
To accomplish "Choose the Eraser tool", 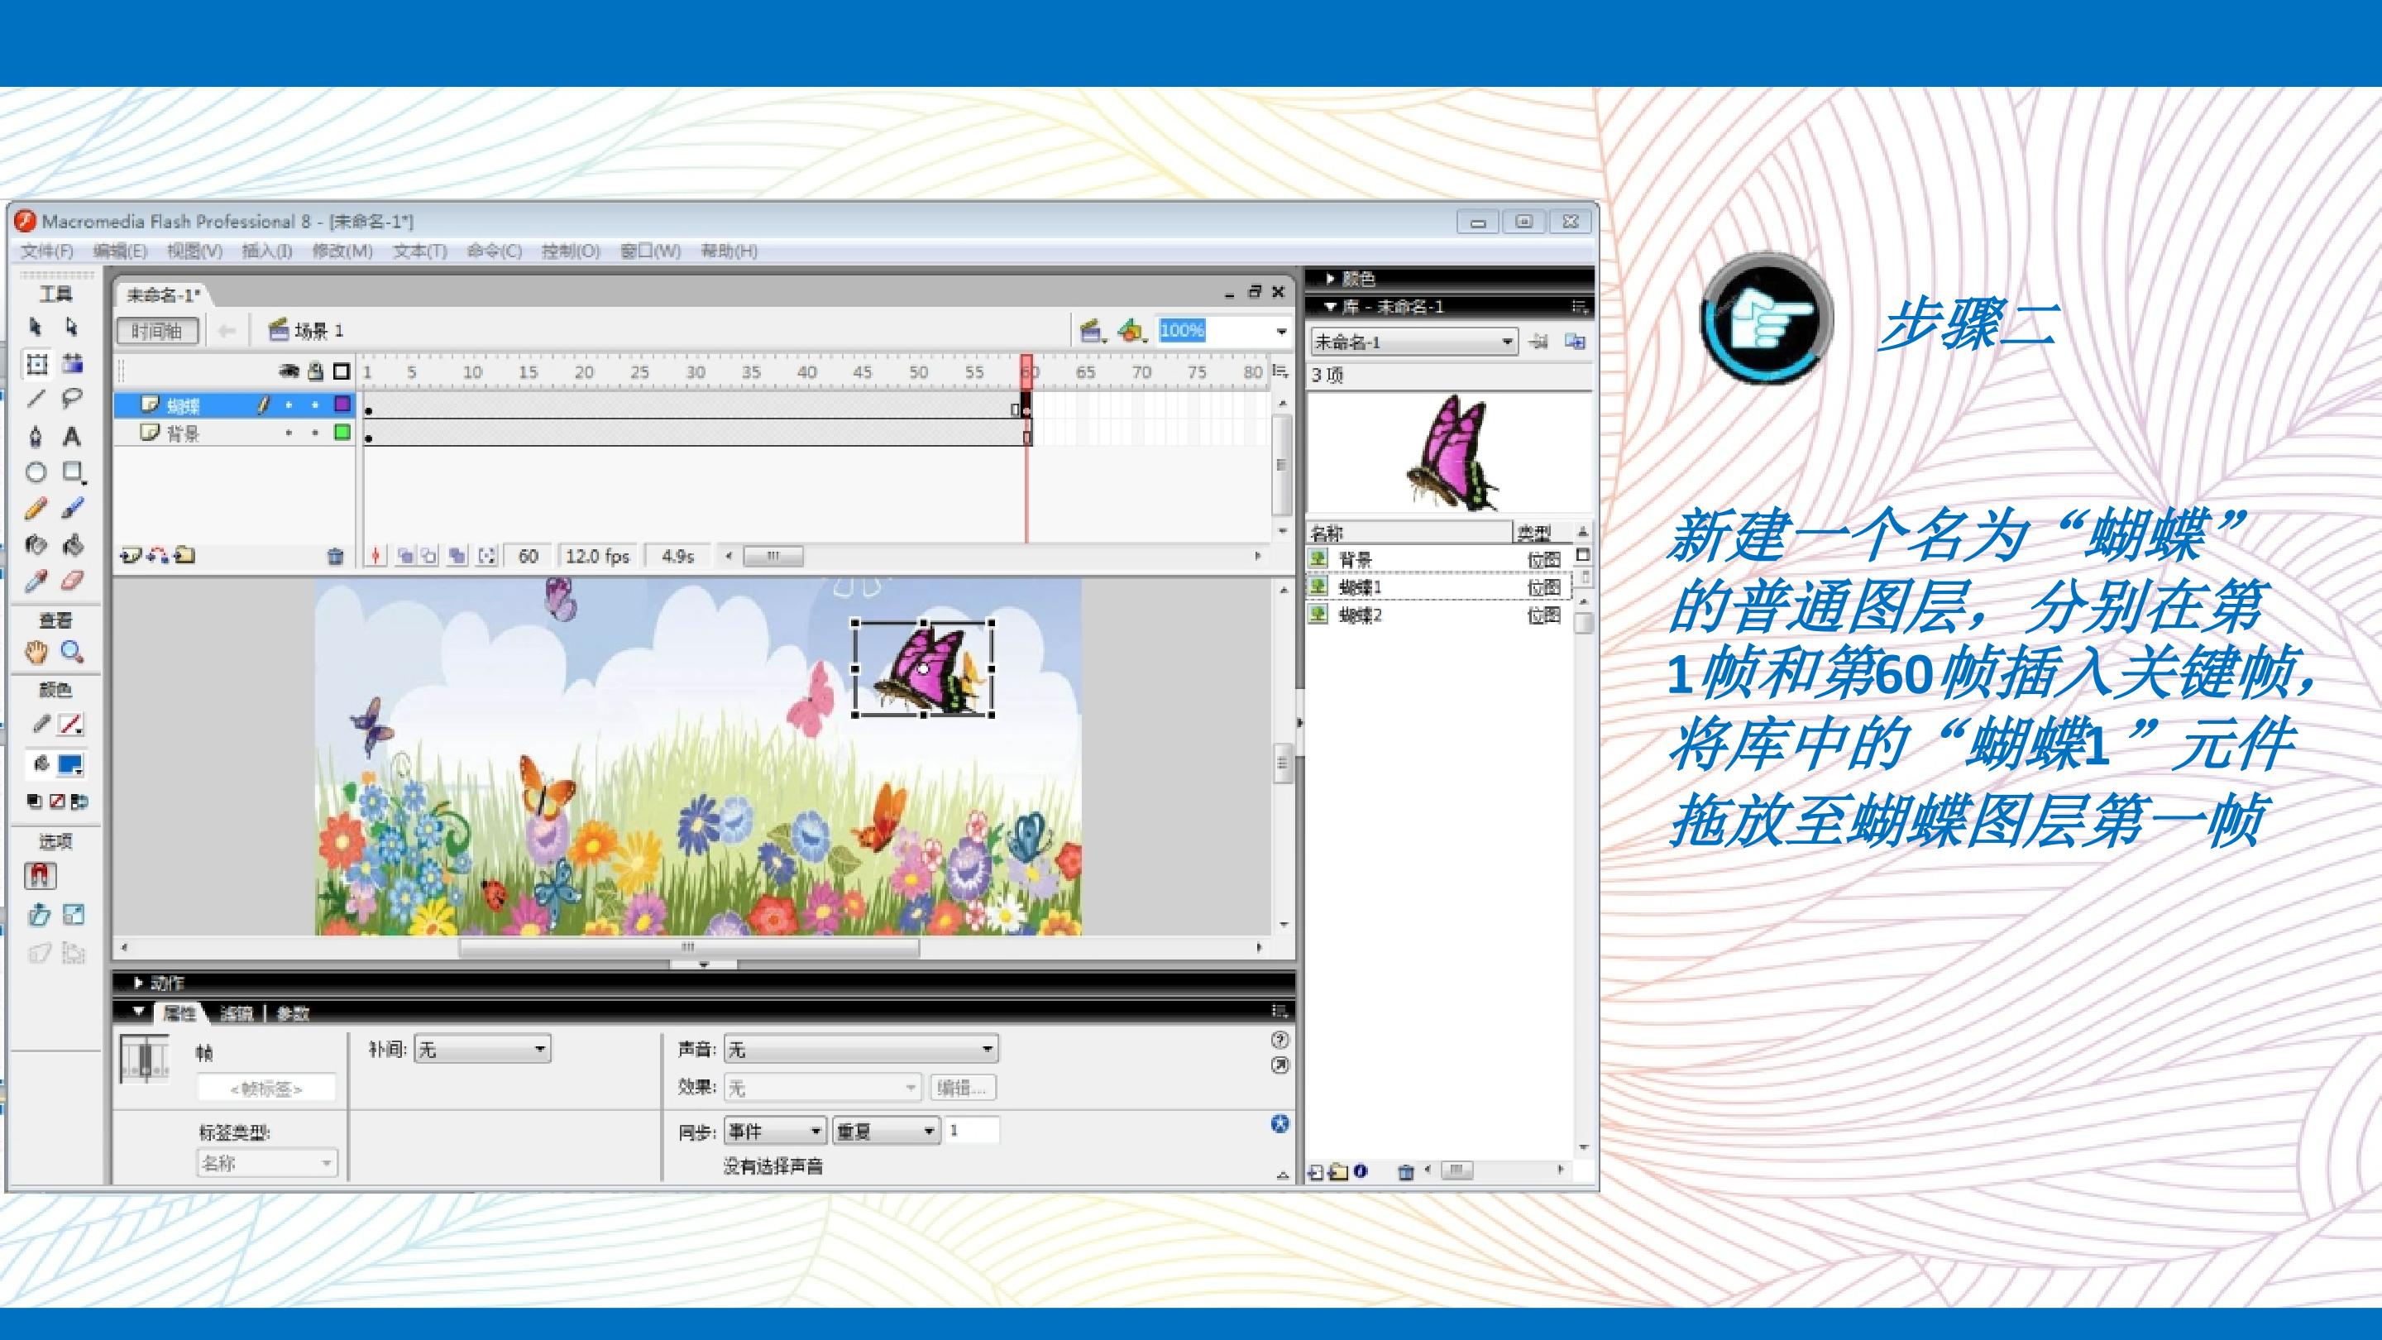I will coord(71,581).
